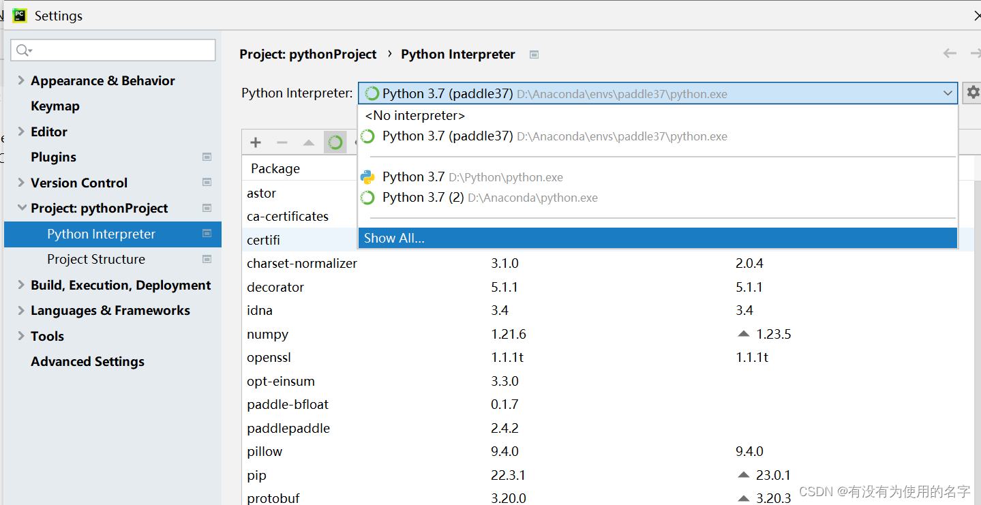Select <No interpreter> from the list
The height and width of the screenshot is (505, 981).
tap(657, 116)
